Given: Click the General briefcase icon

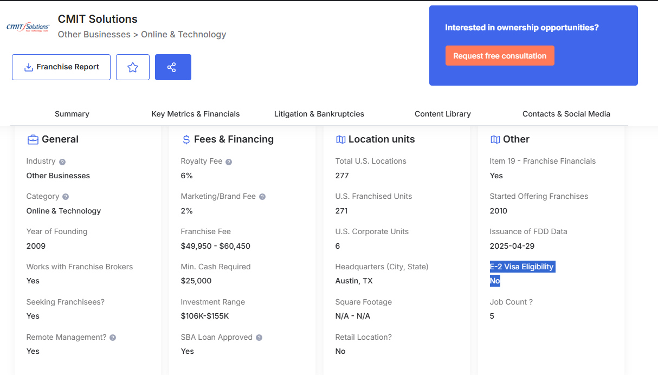Looking at the screenshot, I should [x=33, y=139].
